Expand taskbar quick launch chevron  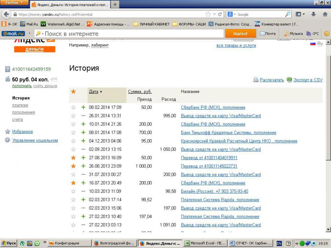[44, 242]
